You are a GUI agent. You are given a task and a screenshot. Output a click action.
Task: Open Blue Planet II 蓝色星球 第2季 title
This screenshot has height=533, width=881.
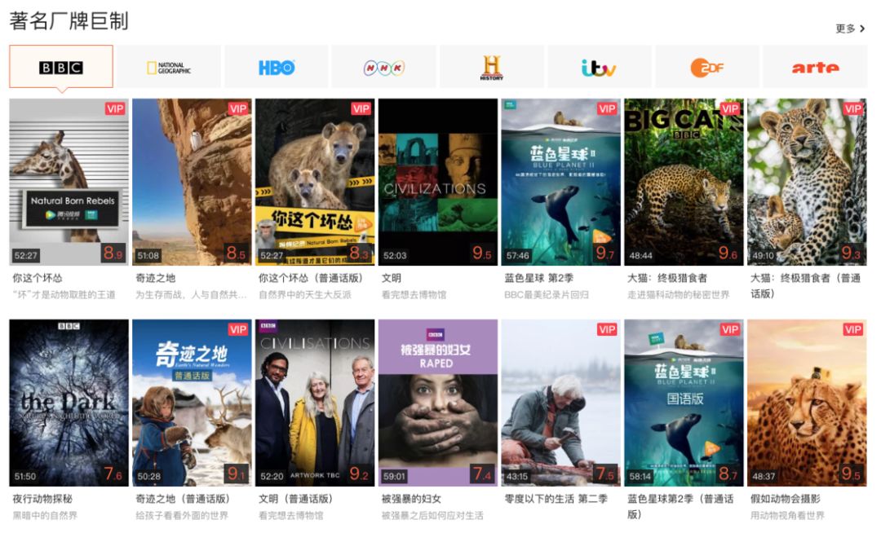[x=538, y=278]
